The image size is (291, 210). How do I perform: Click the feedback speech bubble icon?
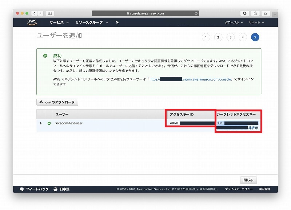click(21, 189)
